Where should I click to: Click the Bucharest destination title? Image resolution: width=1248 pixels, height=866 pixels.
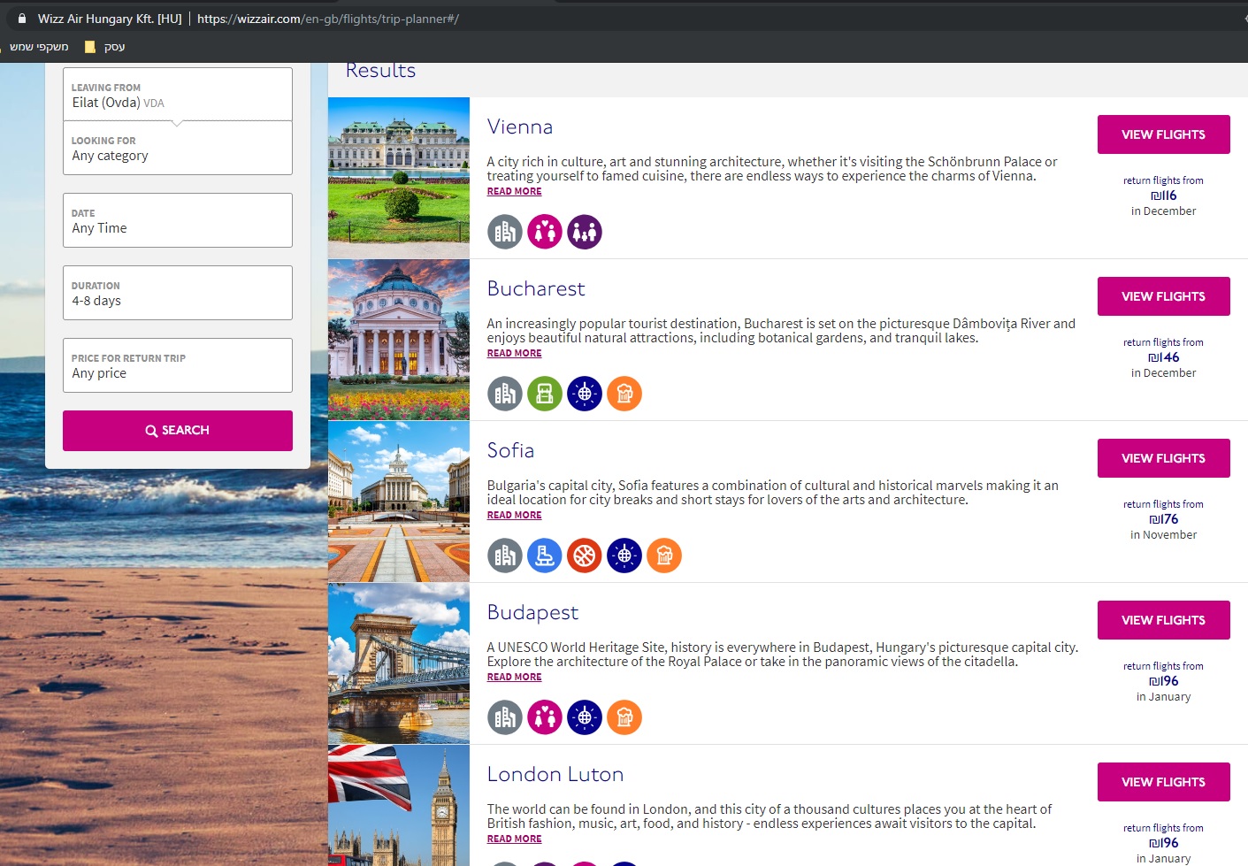536,288
